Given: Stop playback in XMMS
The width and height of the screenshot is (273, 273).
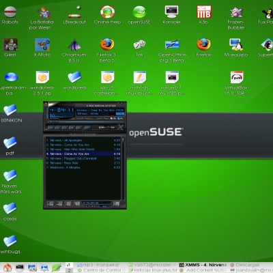Looking at the screenshot, I should [x=72, y=128].
